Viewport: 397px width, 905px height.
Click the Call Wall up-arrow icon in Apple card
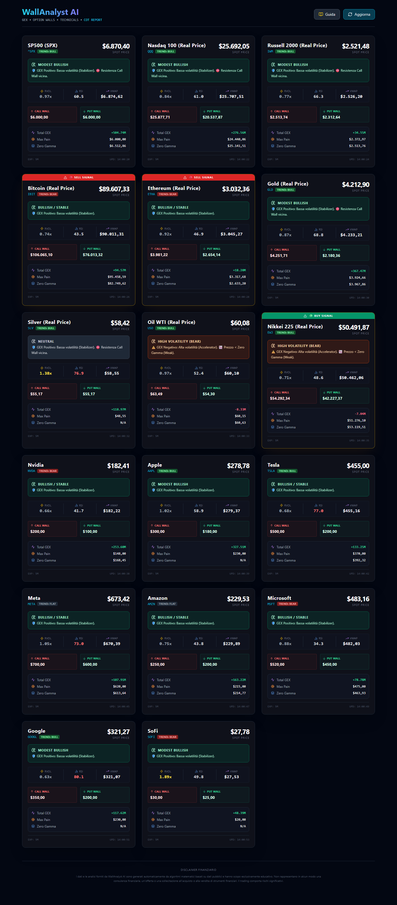152,526
